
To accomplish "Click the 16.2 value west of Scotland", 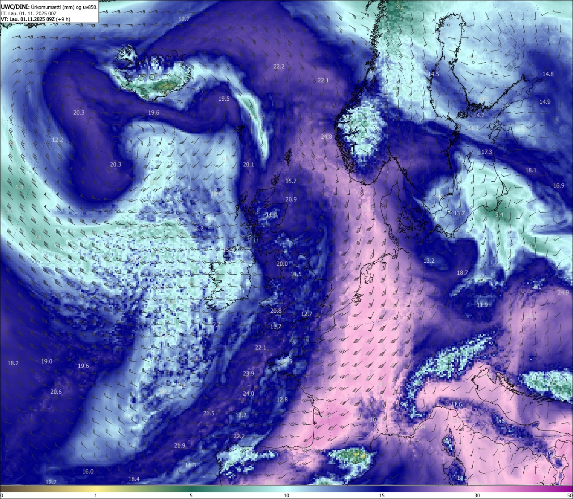I will click(x=198, y=228).
